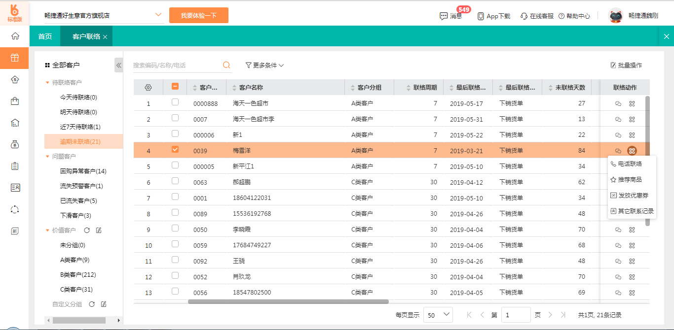
Task: Open the page size dropdown showing 50
Action: tap(438, 315)
